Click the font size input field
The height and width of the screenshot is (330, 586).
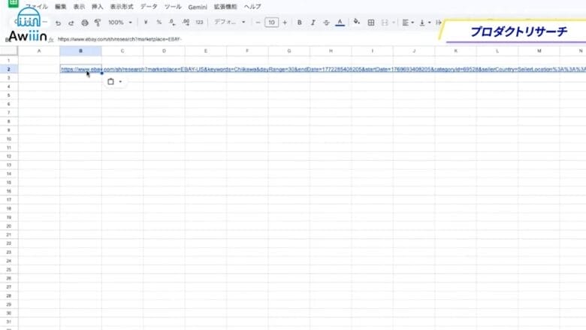click(x=271, y=23)
